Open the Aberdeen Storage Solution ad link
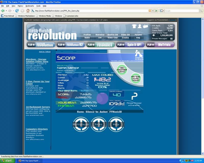 (x=37, y=60)
